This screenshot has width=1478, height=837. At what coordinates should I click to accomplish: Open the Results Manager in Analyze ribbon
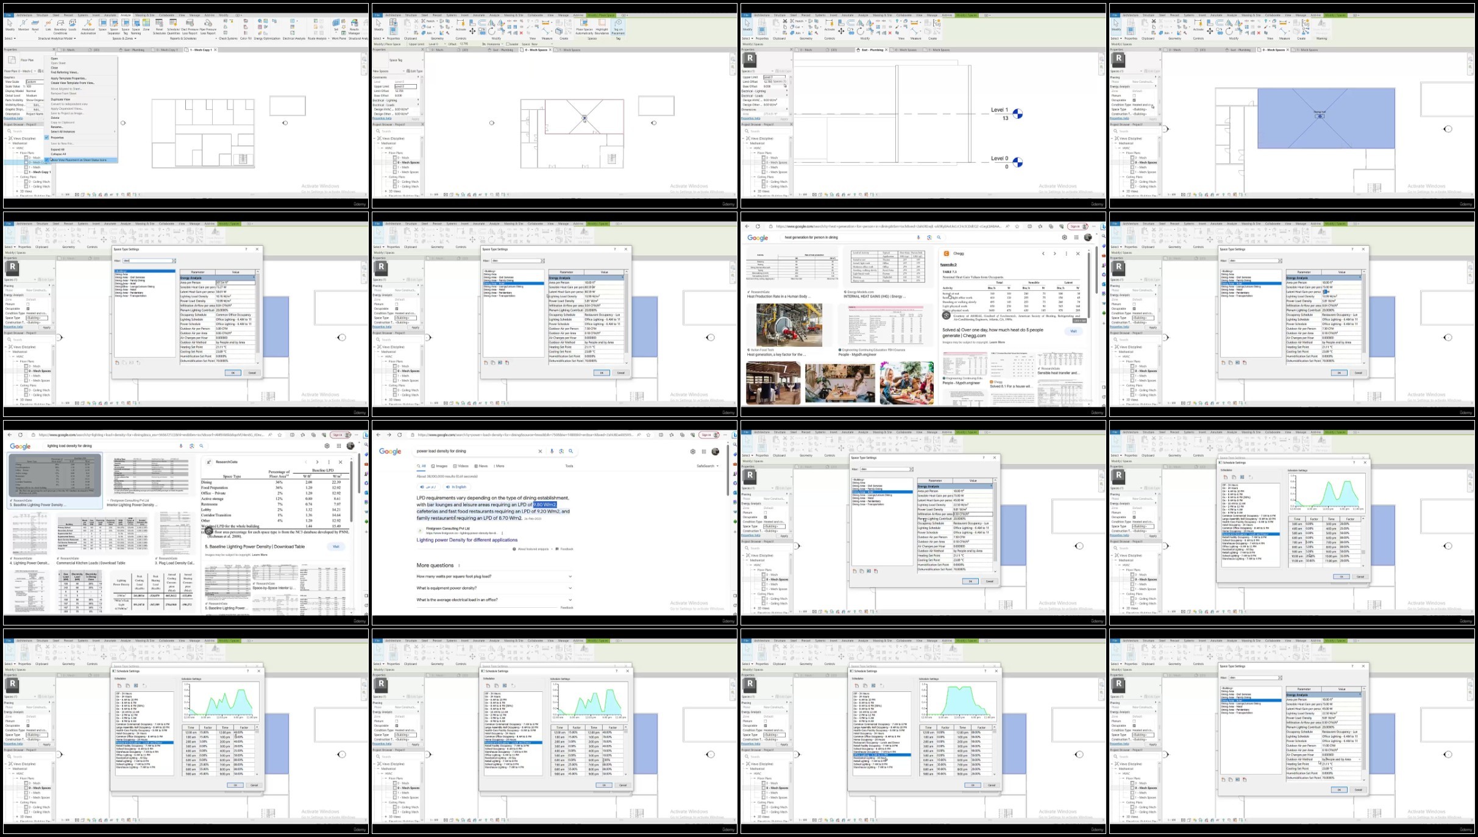pyautogui.click(x=354, y=26)
